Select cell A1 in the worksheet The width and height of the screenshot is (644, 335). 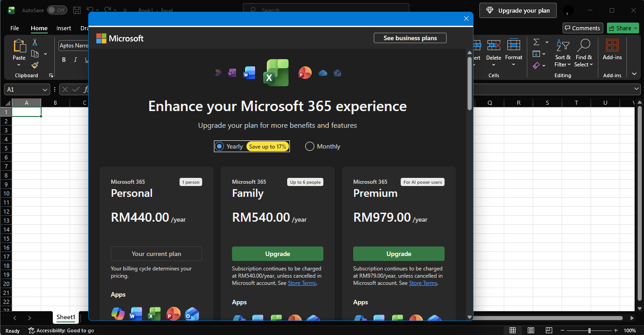(26, 112)
